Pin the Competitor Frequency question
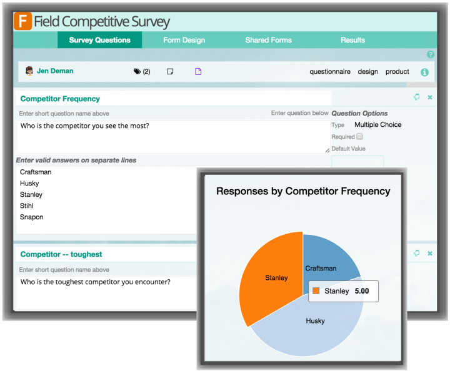The image size is (450, 371). click(x=416, y=97)
